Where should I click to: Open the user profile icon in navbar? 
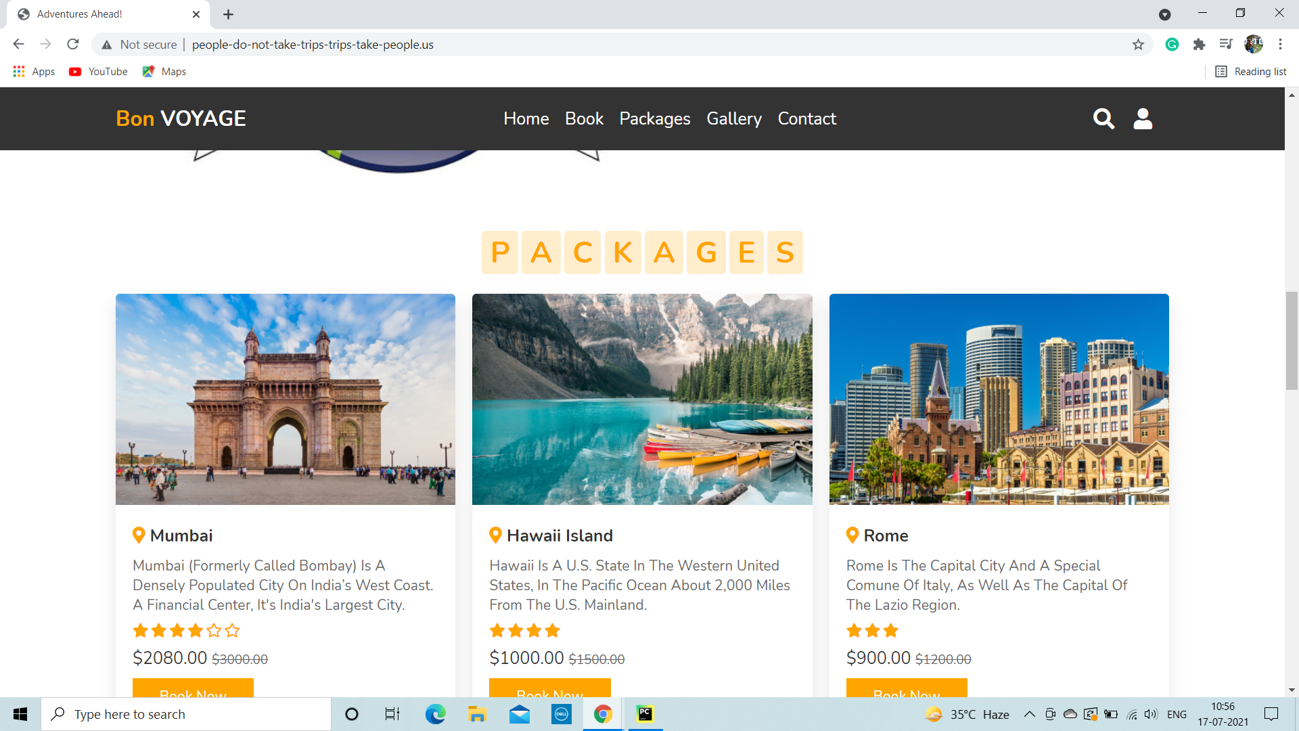pos(1143,118)
